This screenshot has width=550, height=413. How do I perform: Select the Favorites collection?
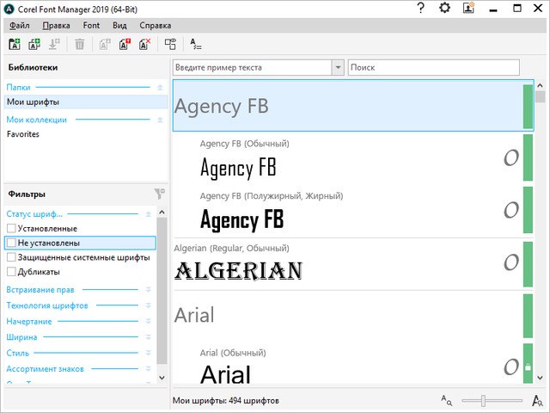23,134
